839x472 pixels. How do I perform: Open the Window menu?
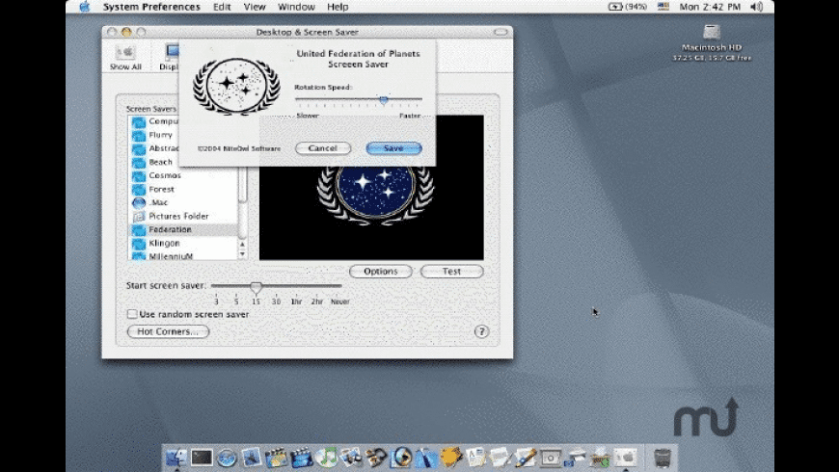[x=296, y=7]
